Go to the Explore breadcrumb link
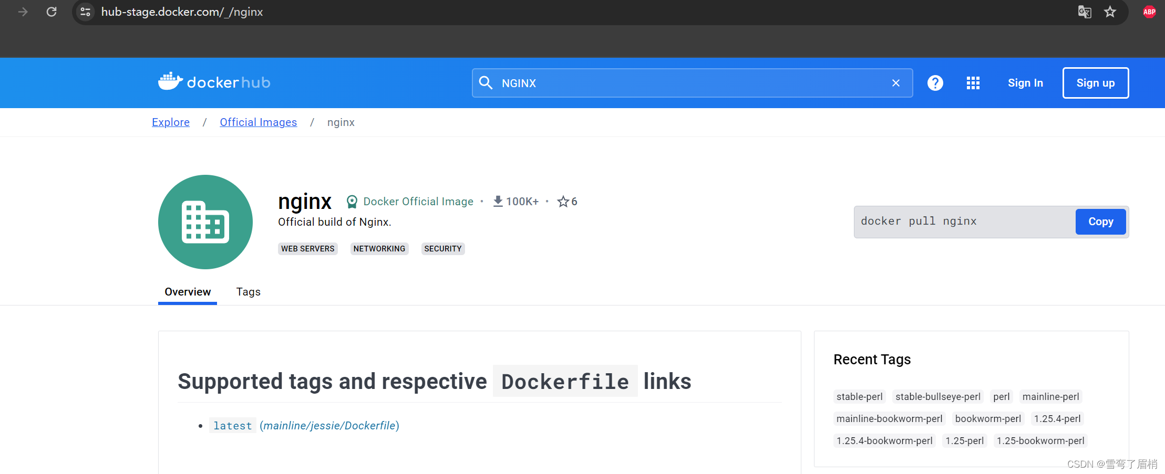The width and height of the screenshot is (1165, 474). (171, 122)
